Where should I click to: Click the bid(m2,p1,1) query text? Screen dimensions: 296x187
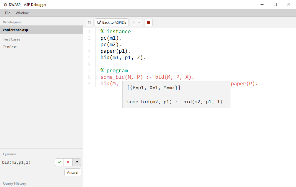[16, 162]
